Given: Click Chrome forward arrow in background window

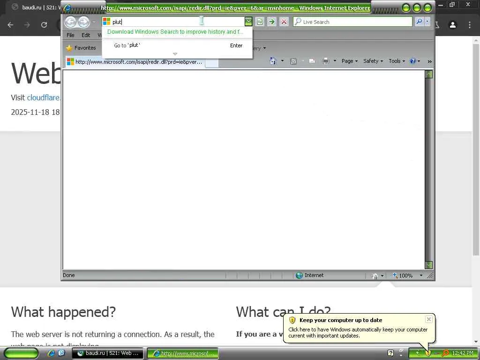Looking at the screenshot, I should [27, 25].
